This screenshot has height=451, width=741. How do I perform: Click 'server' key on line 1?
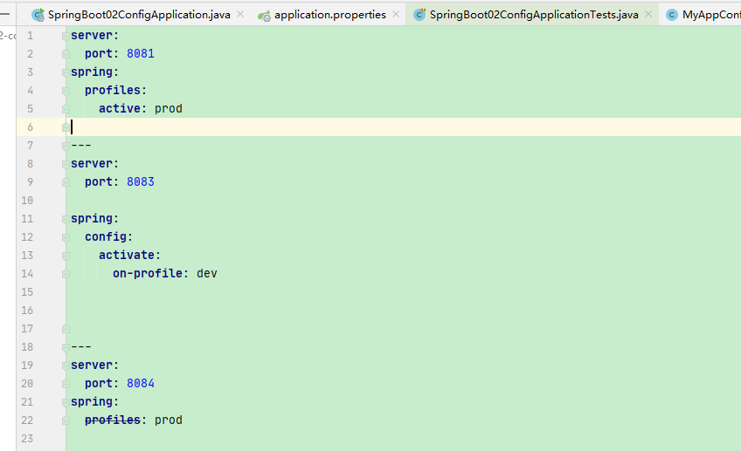pyautogui.click(x=92, y=36)
